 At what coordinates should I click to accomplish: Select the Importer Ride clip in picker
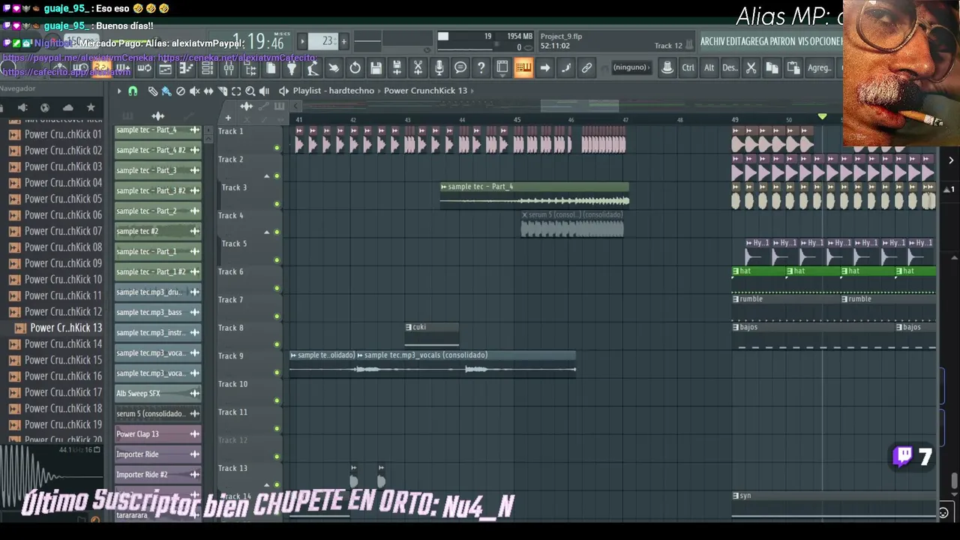click(157, 454)
